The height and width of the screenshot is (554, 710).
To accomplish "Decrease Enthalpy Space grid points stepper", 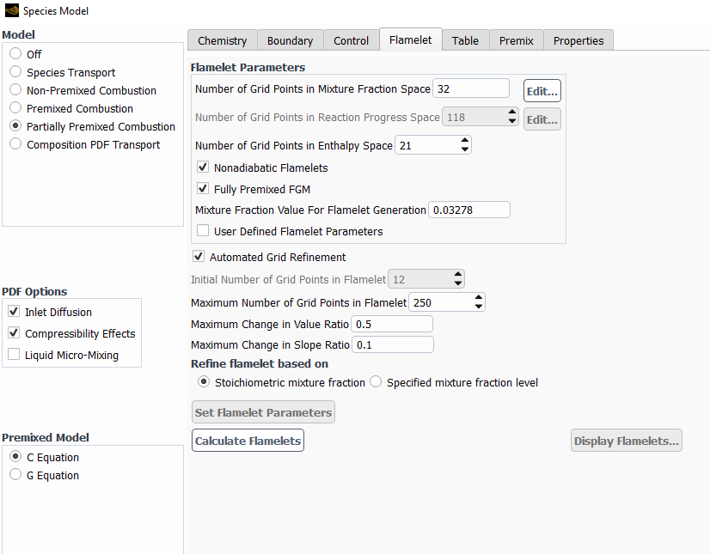I will pyautogui.click(x=464, y=149).
